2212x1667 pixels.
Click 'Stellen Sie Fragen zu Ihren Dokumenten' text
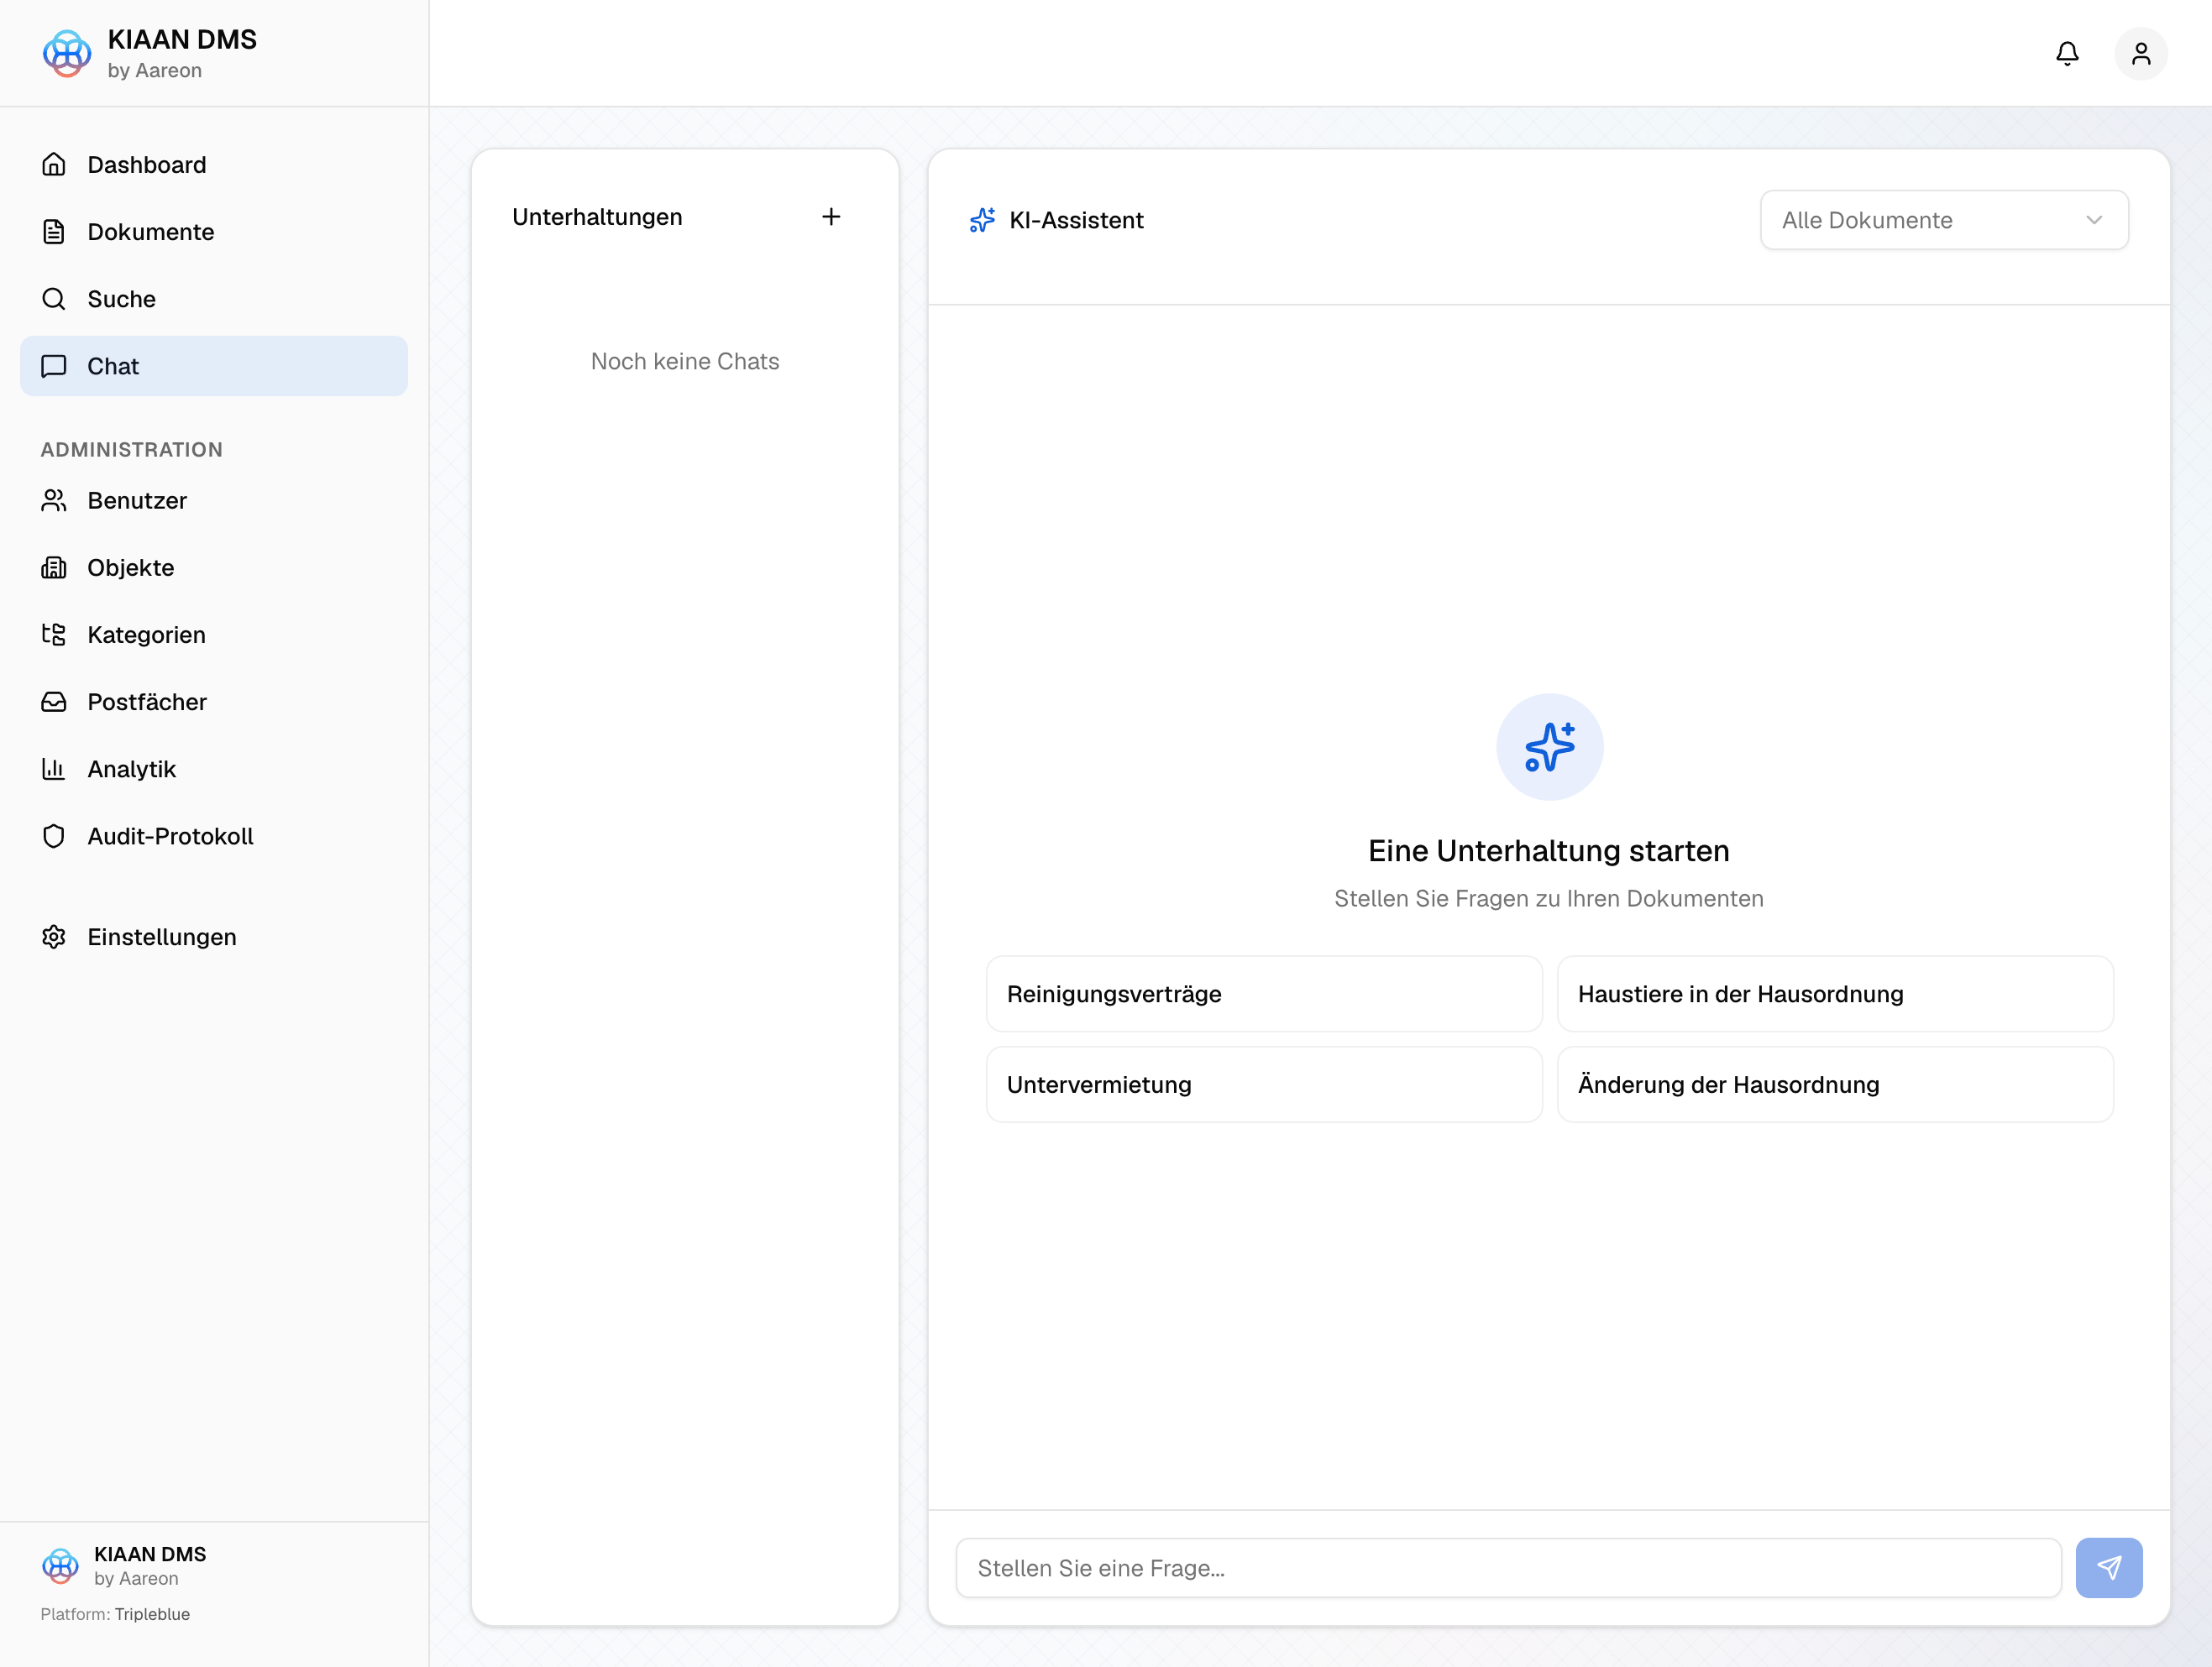pos(1548,897)
